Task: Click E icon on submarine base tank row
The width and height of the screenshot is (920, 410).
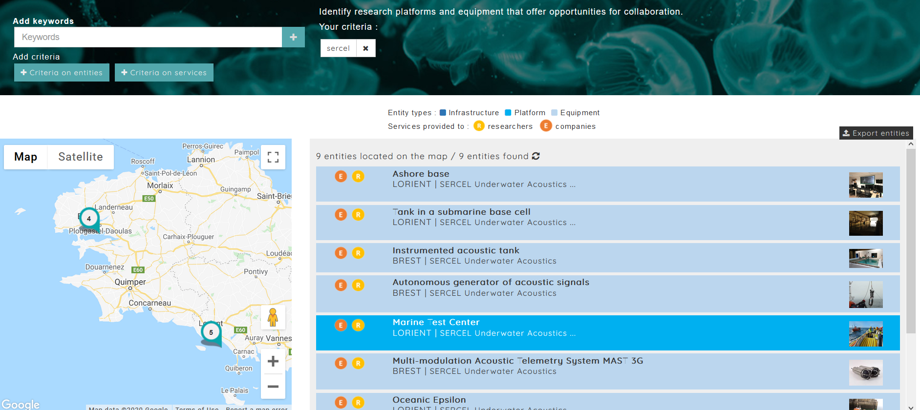Action: [x=341, y=214]
